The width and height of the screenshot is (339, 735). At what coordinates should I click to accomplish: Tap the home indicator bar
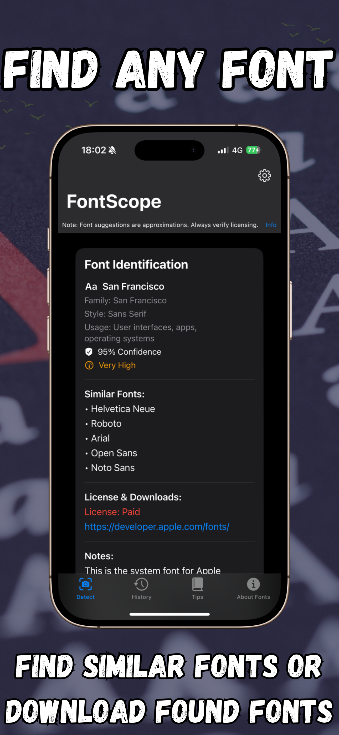(169, 614)
